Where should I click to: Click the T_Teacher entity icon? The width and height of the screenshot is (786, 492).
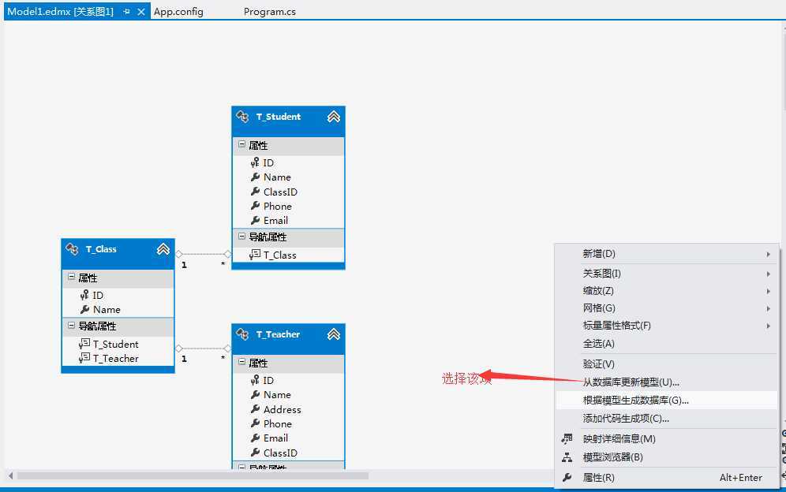pyautogui.click(x=242, y=334)
